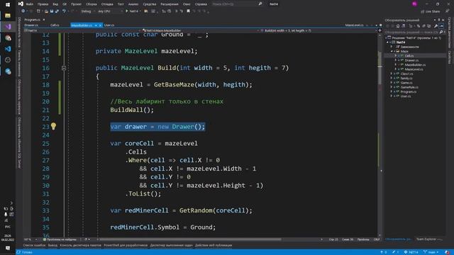Viewport: 454px width, 255px height.
Task: Click Home icon in Solution Explorer toolbar
Action: [x=398, y=26]
